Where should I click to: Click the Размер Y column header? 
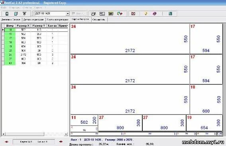point(39,26)
